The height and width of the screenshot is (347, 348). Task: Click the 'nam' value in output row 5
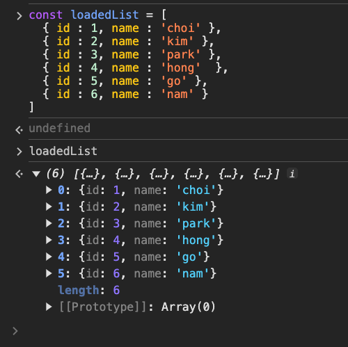click(x=193, y=273)
